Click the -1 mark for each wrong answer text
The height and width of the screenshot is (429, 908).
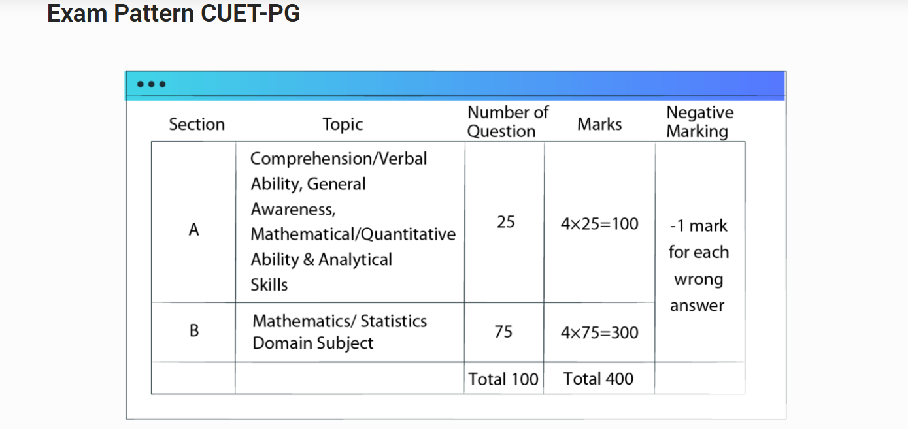(x=698, y=265)
